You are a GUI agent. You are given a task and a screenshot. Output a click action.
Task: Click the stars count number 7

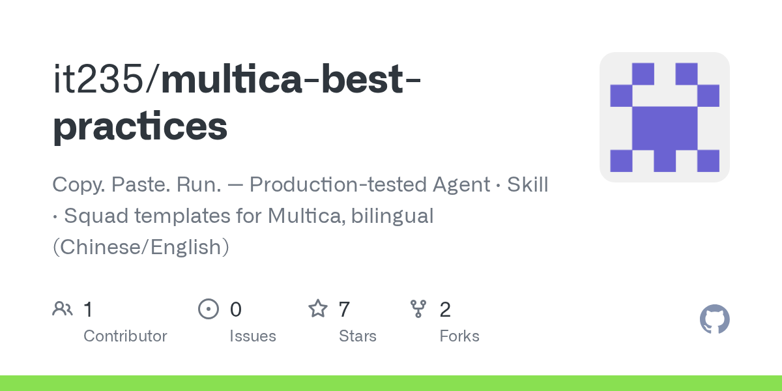[x=345, y=310]
